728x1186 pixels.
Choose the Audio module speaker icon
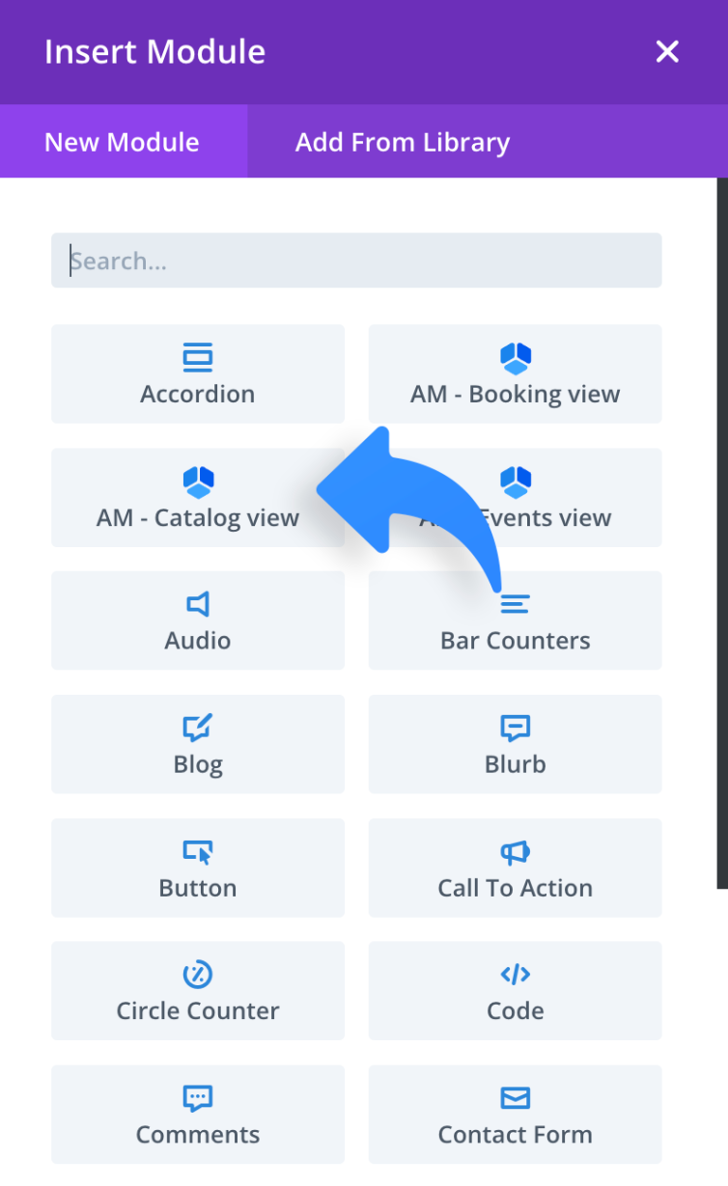198,605
